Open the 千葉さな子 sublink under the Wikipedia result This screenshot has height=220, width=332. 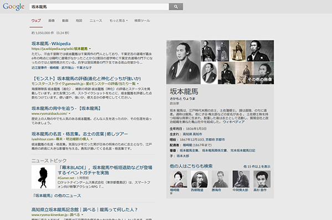pos(84,68)
